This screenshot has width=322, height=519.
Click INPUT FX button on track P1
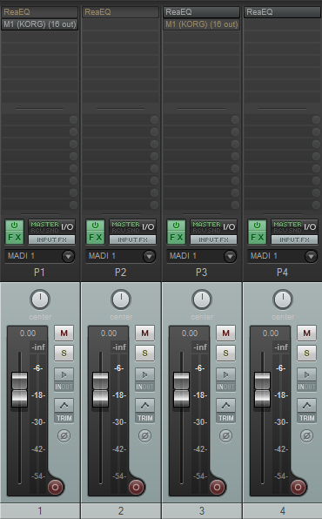tap(51, 239)
